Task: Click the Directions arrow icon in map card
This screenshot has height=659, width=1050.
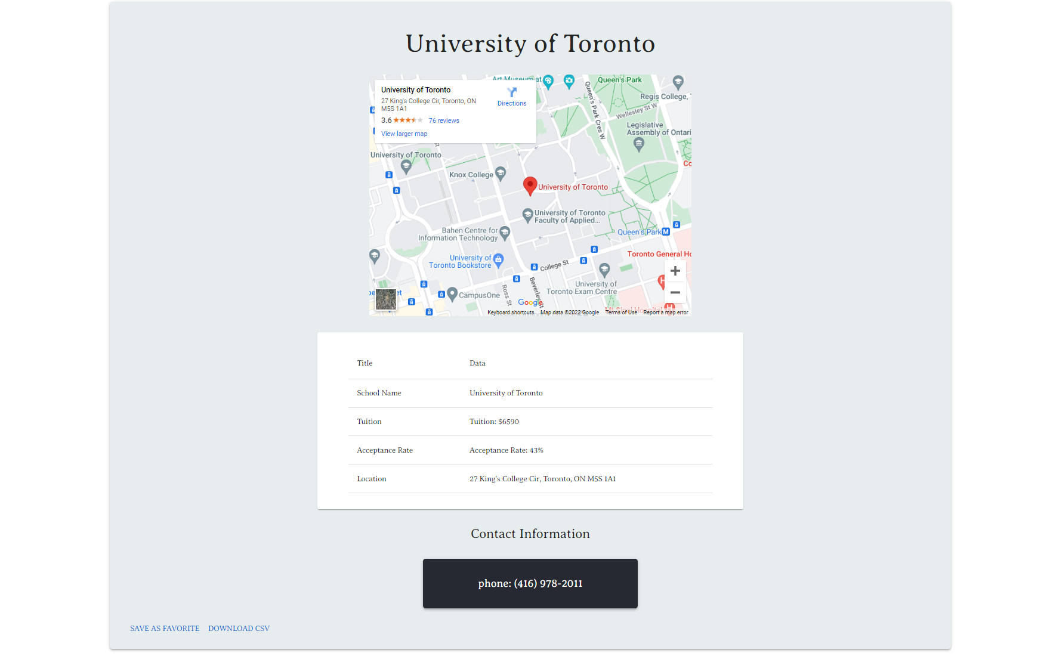Action: click(x=512, y=92)
